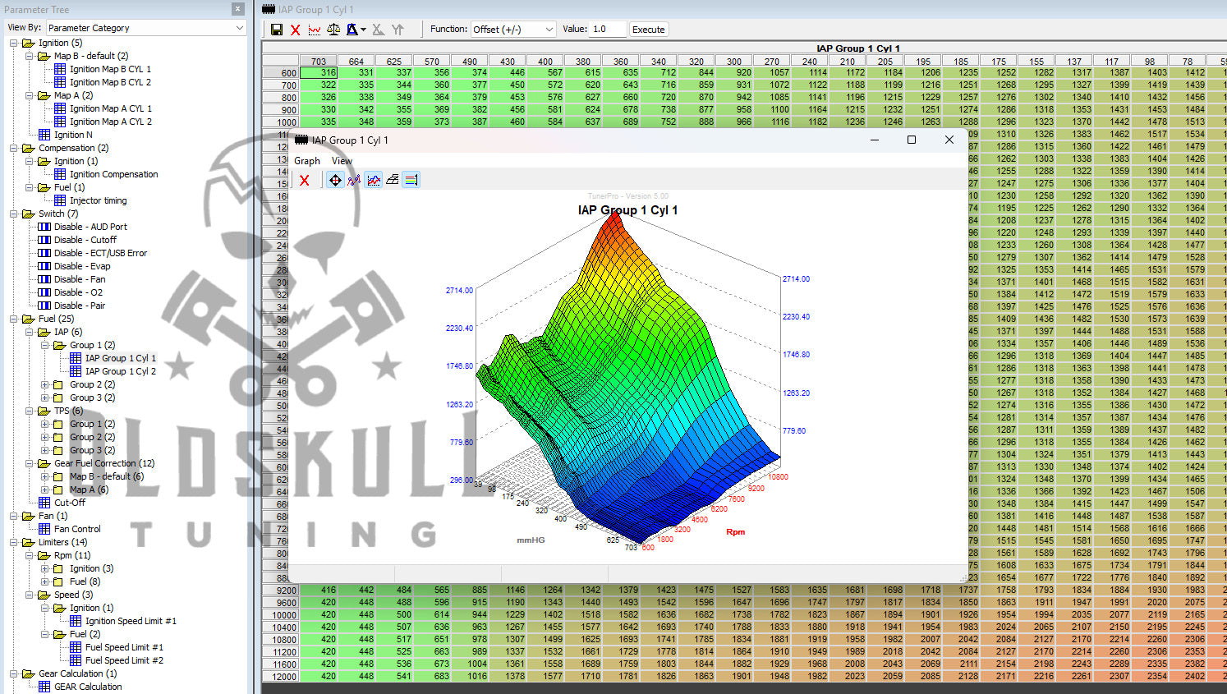The width and height of the screenshot is (1227, 694).
Task: Select Ignition Map A CYL 1 table
Action: (x=110, y=108)
